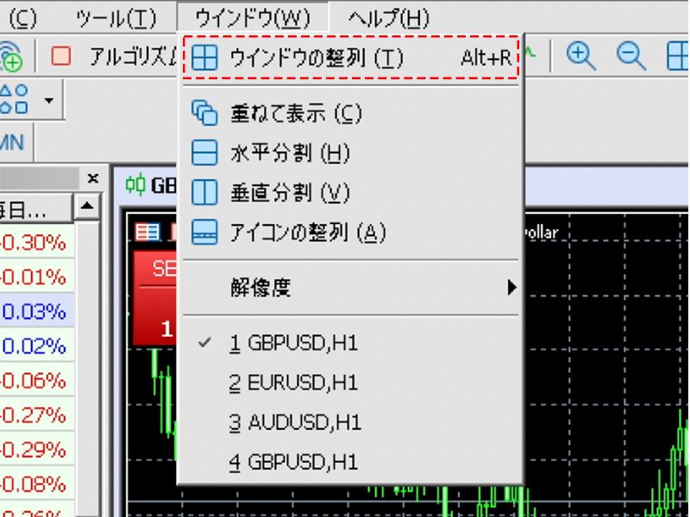Switch to window 2 EURUSD,H1
This screenshot has height=517, width=690.
(351, 383)
